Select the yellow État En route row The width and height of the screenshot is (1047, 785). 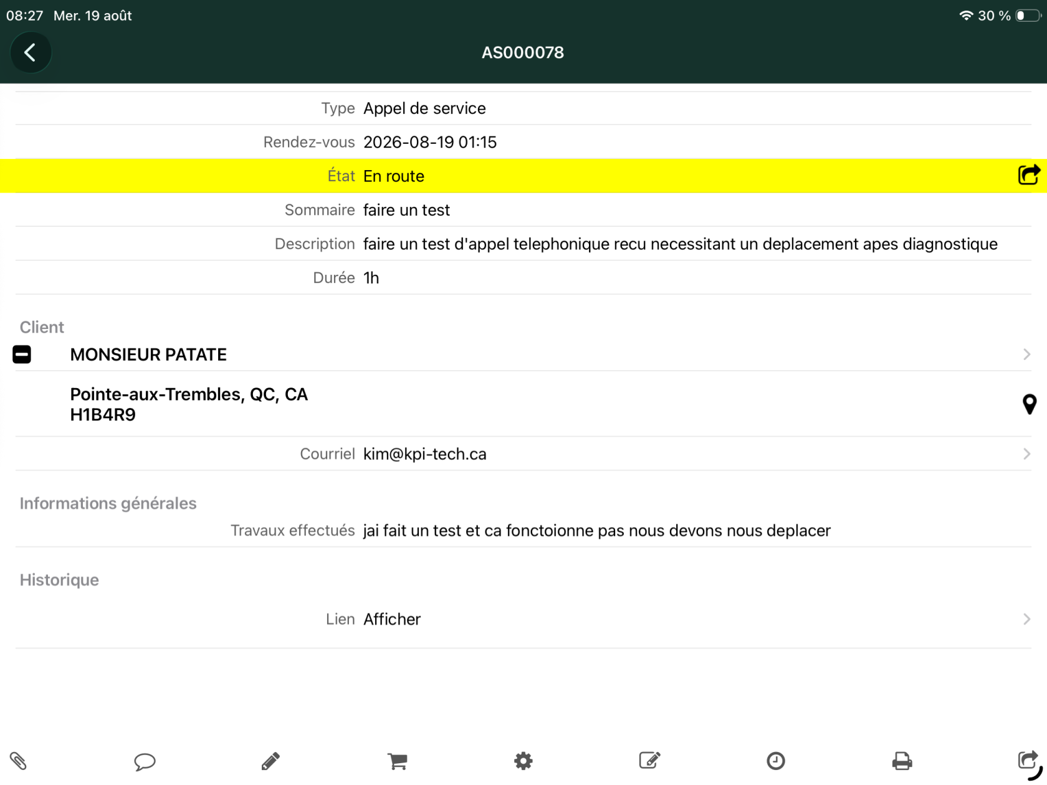(x=523, y=176)
